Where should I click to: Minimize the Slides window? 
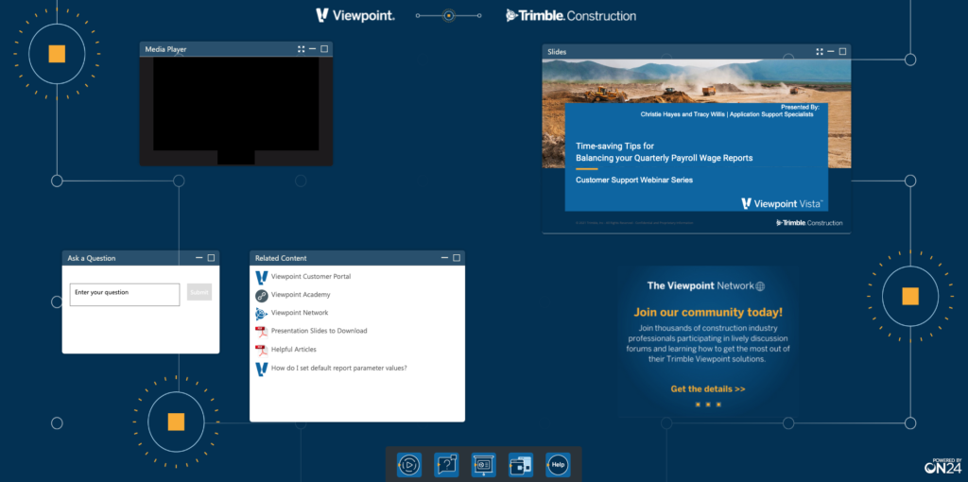point(831,52)
